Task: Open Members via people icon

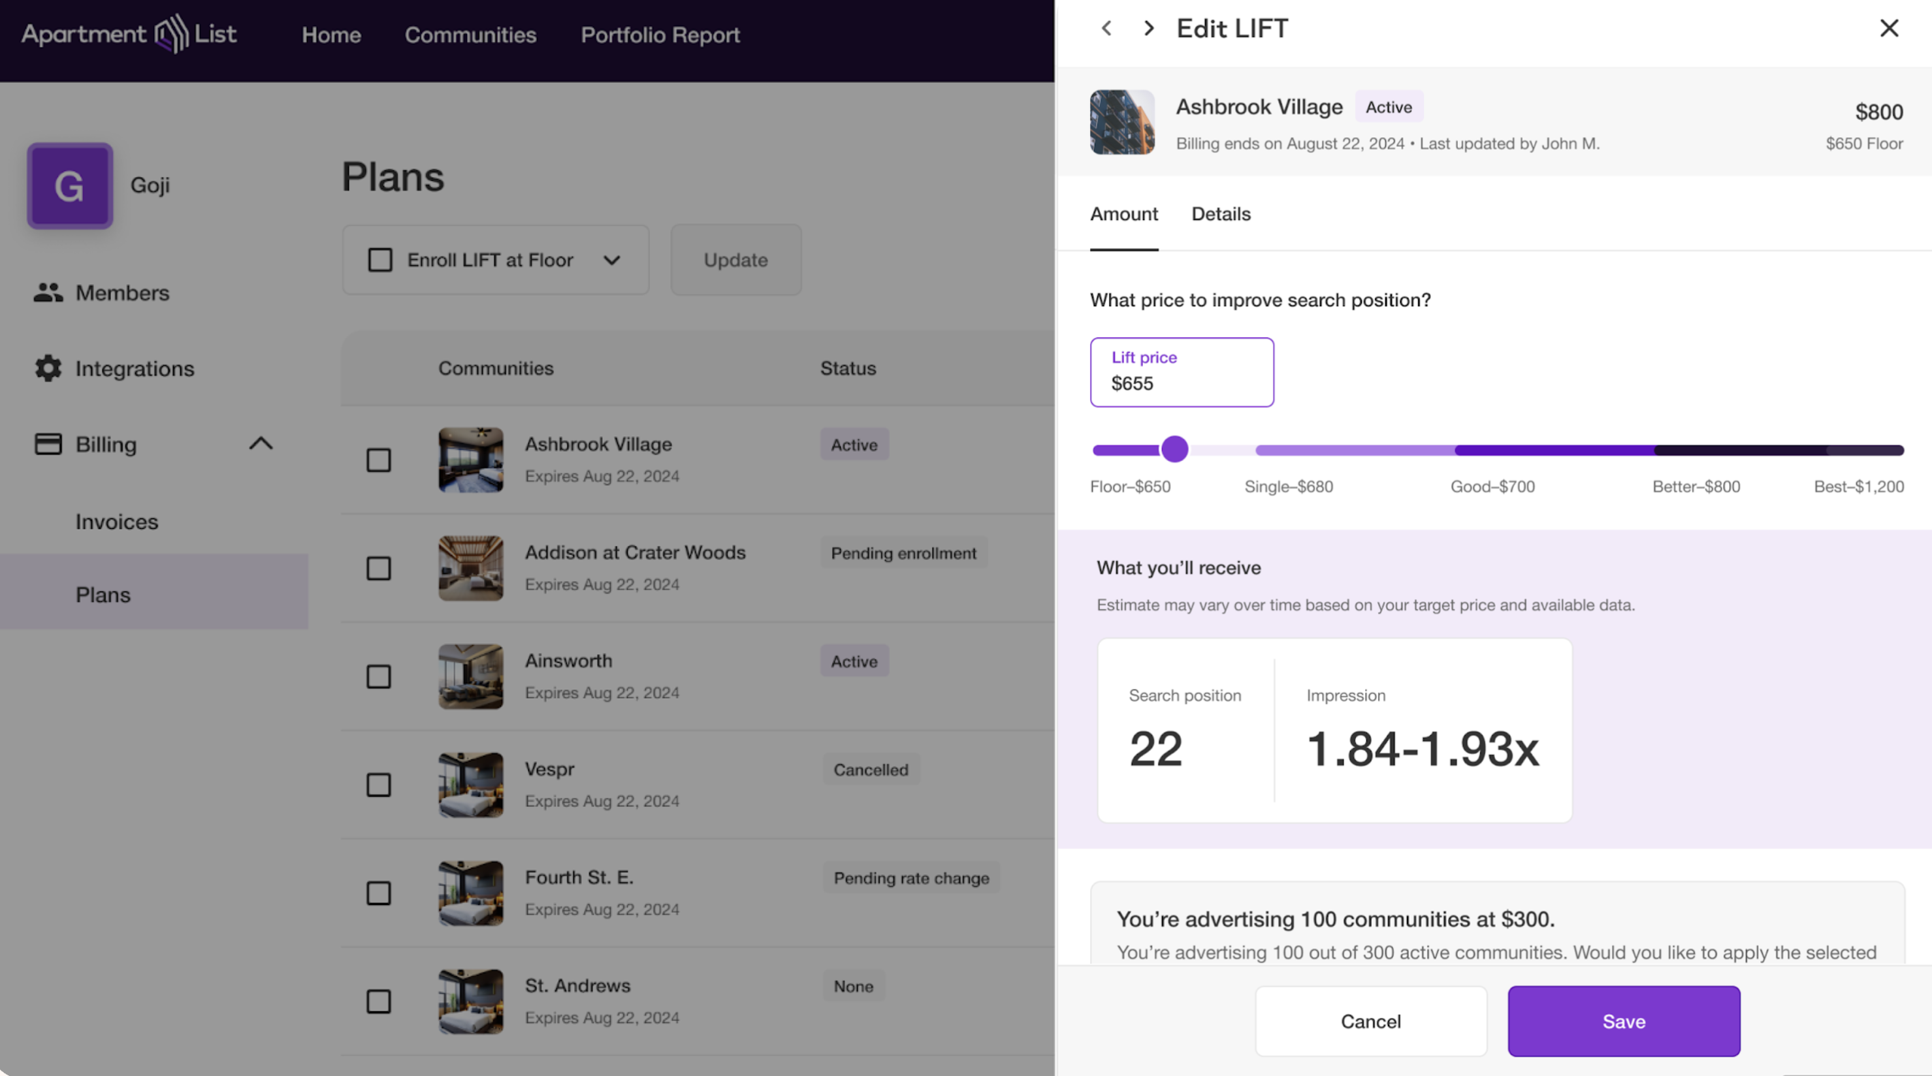Action: [x=48, y=293]
